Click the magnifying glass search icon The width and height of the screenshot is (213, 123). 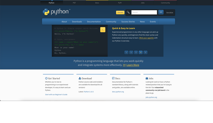click(x=128, y=12)
